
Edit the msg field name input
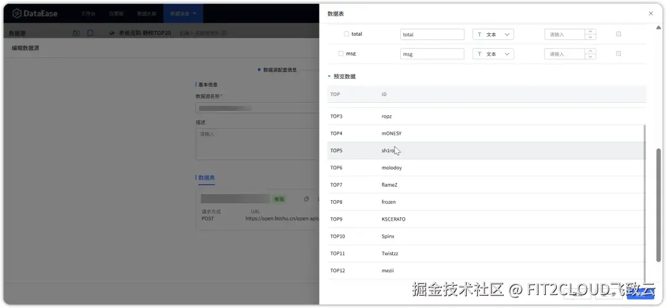click(432, 54)
